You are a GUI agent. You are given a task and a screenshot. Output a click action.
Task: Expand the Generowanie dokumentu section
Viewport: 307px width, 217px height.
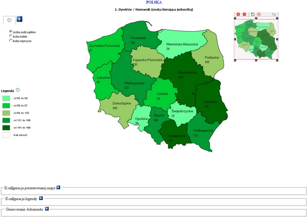[x=47, y=209]
